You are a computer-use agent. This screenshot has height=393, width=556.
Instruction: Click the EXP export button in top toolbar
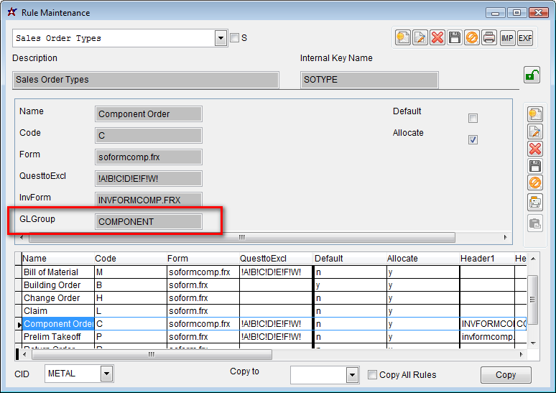point(525,37)
